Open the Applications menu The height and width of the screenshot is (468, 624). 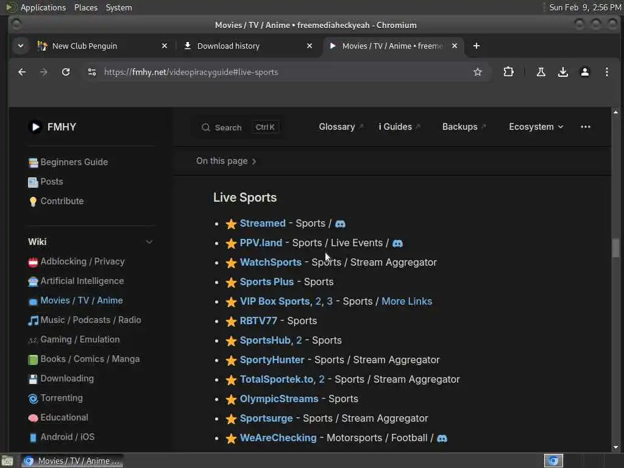pos(43,7)
